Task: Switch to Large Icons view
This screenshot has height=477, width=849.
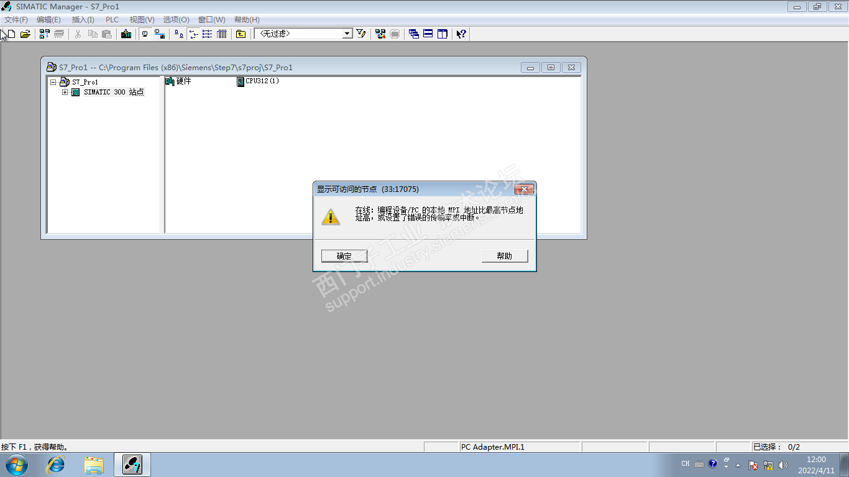Action: [x=178, y=34]
